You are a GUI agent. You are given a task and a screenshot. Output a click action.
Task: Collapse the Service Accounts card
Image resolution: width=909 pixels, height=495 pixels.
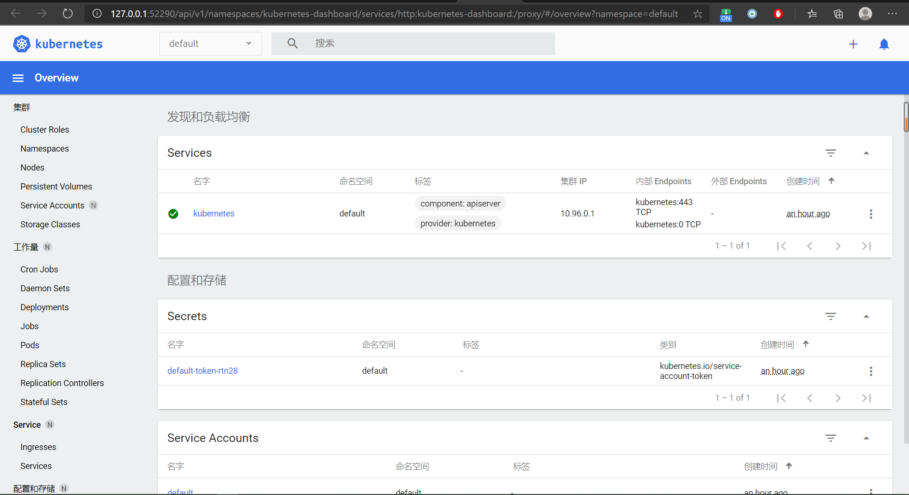(866, 438)
